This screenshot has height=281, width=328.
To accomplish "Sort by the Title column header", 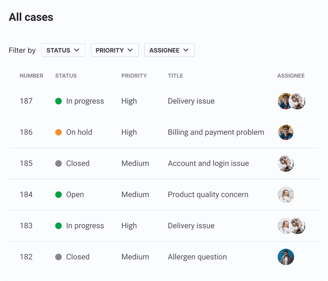I will point(175,76).
